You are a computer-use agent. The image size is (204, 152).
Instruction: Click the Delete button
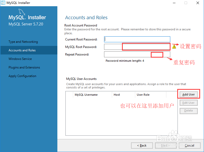click(188, 111)
